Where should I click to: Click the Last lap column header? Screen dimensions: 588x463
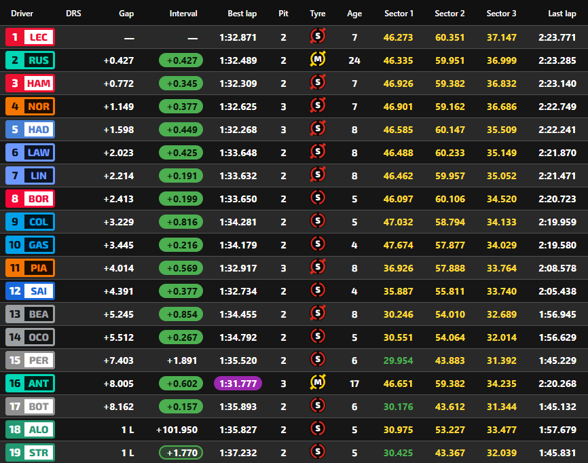coord(562,14)
